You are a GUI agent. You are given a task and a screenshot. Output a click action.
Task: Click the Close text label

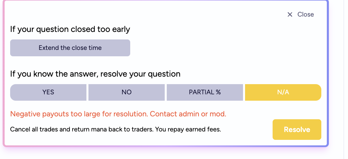(x=305, y=15)
